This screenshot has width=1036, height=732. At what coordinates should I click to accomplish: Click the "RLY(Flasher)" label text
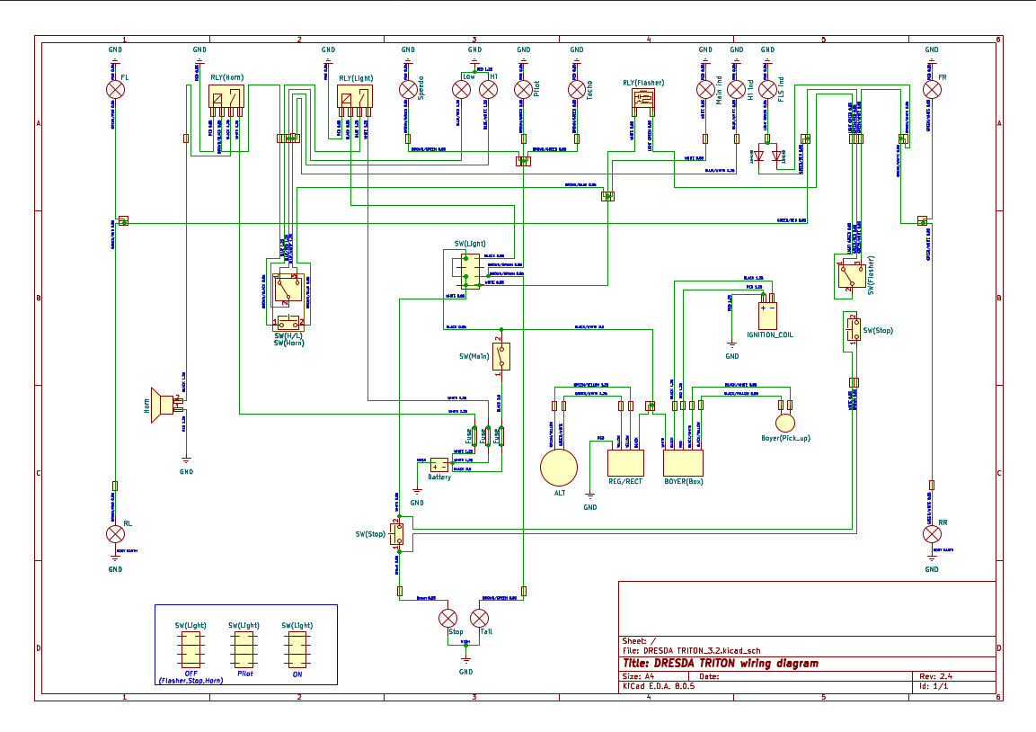click(x=643, y=83)
